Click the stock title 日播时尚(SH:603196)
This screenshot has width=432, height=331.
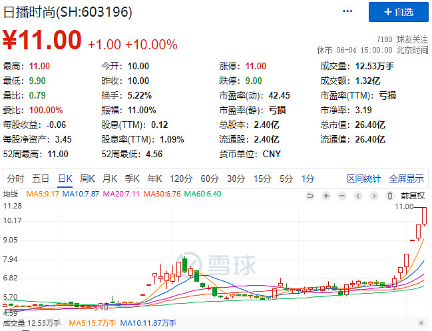point(68,12)
